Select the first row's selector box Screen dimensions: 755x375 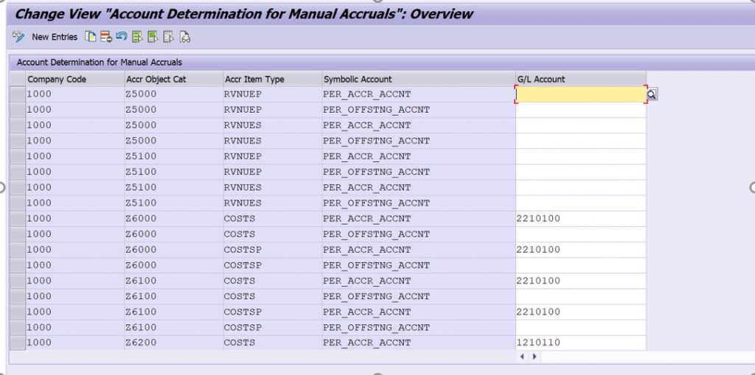[x=18, y=94]
